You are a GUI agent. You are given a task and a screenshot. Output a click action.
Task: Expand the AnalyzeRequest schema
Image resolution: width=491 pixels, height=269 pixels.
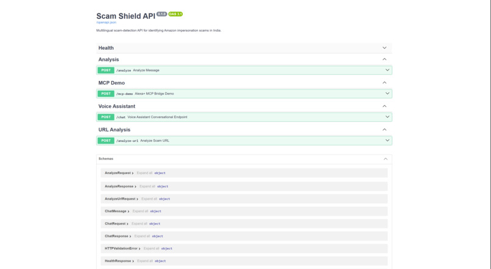point(119,173)
